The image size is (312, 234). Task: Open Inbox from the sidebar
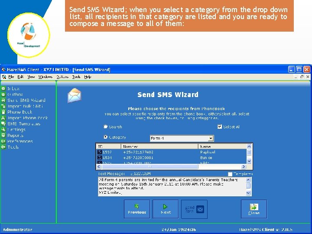pyautogui.click(x=13, y=88)
